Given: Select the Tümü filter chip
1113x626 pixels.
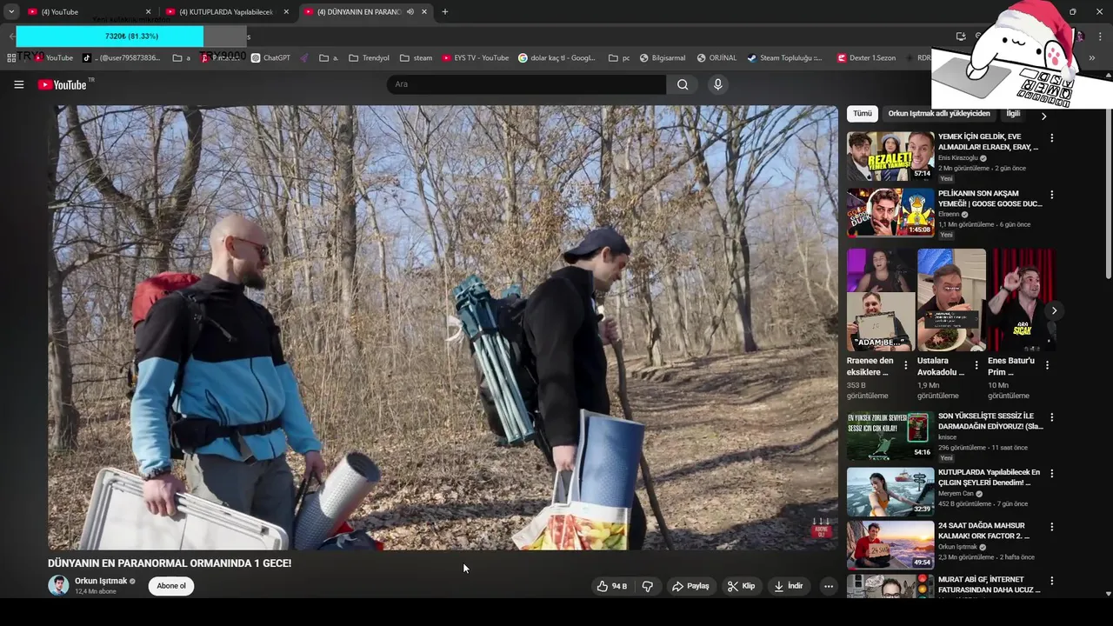Looking at the screenshot, I should [x=862, y=114].
